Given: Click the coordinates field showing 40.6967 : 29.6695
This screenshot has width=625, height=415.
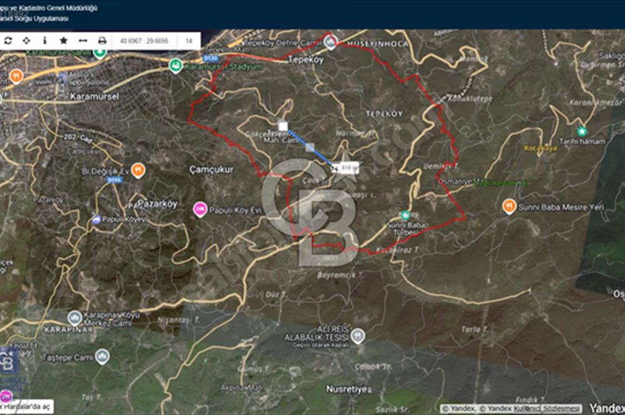Looking at the screenshot, I should tap(144, 41).
